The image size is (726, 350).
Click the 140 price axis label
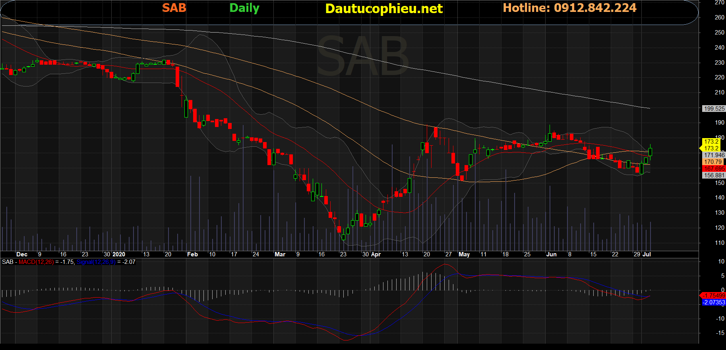point(720,198)
